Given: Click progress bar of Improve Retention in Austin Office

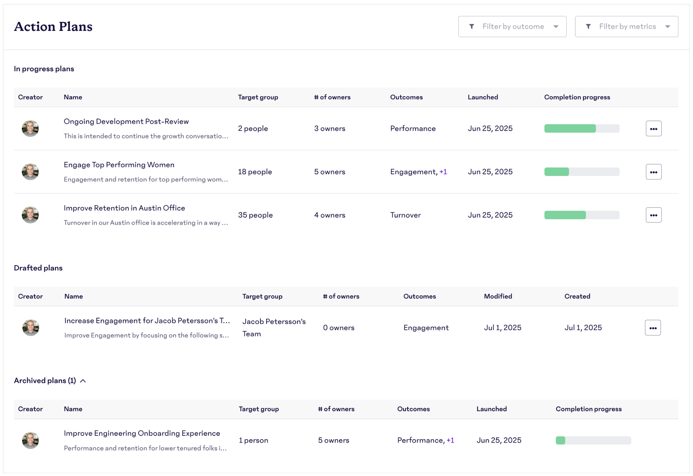Looking at the screenshot, I should point(582,215).
